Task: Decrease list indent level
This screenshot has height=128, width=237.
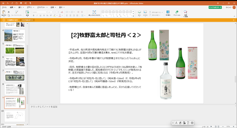Action: coord(78,12)
